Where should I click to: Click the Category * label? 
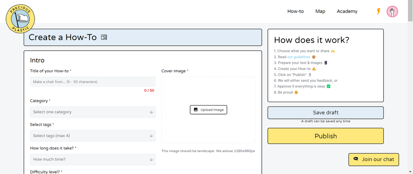(40, 101)
